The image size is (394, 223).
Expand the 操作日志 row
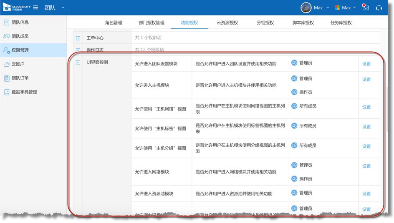[78, 50]
